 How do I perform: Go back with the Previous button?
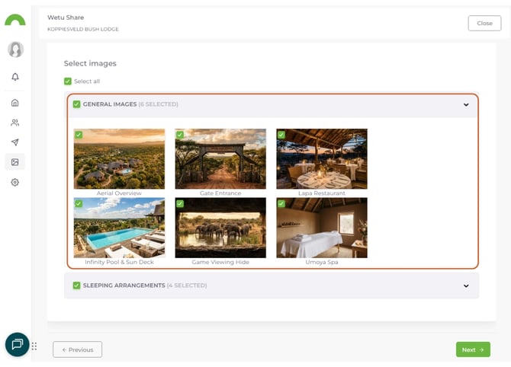pos(77,349)
